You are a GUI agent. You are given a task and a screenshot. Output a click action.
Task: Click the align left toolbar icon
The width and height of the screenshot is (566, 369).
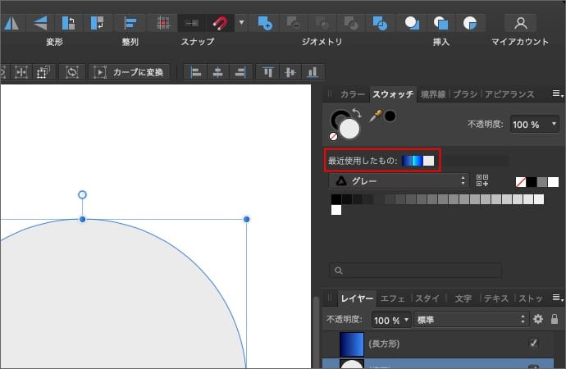tap(196, 72)
